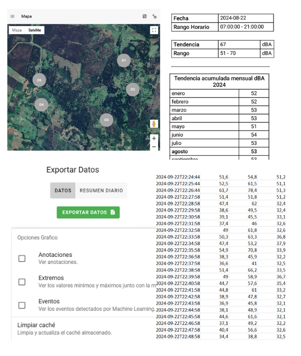Switch map to the Mapa view
301x356 pixels.
pos(17,30)
